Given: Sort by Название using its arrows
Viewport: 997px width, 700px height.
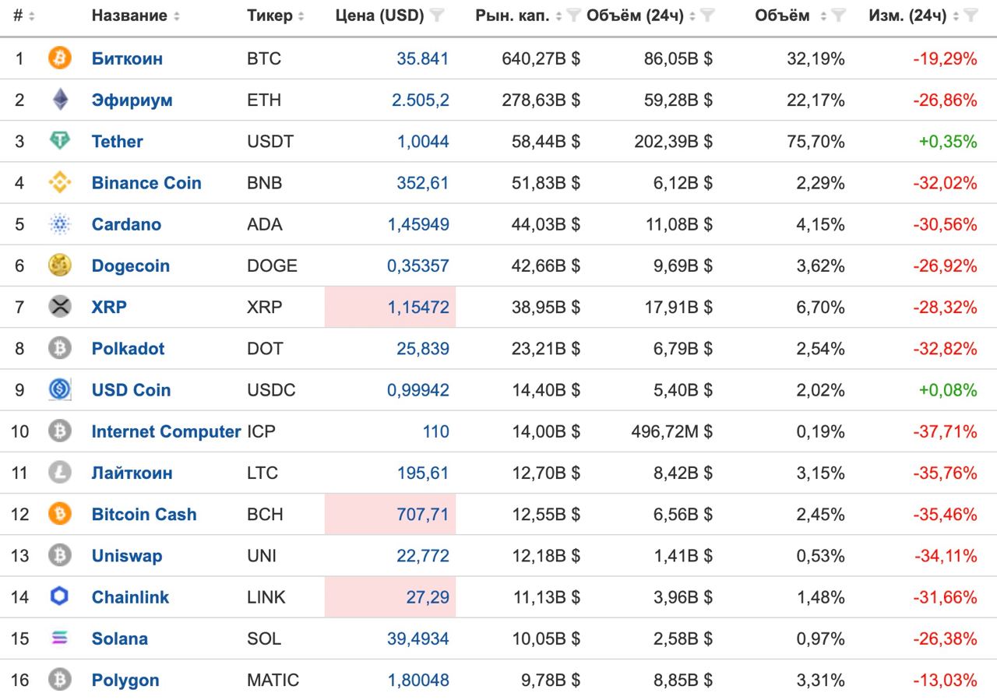Looking at the screenshot, I should point(177,16).
